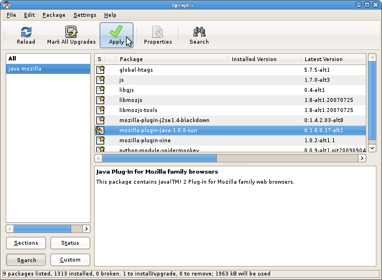Image resolution: width=382 pixels, height=280 pixels.
Task: Click version 1.7.0-alt3 cell
Action: [x=316, y=80]
